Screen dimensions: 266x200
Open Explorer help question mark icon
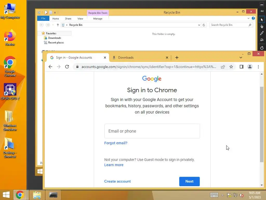253,18
